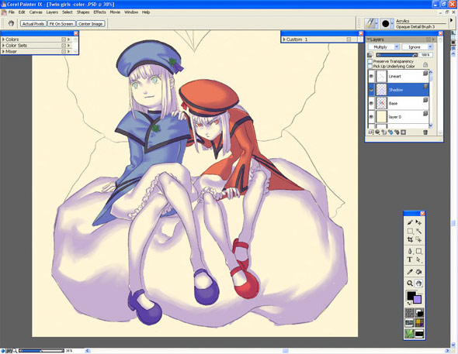Open the Layers palette menu arrow
This screenshot has width=458, height=354.
[434, 40]
